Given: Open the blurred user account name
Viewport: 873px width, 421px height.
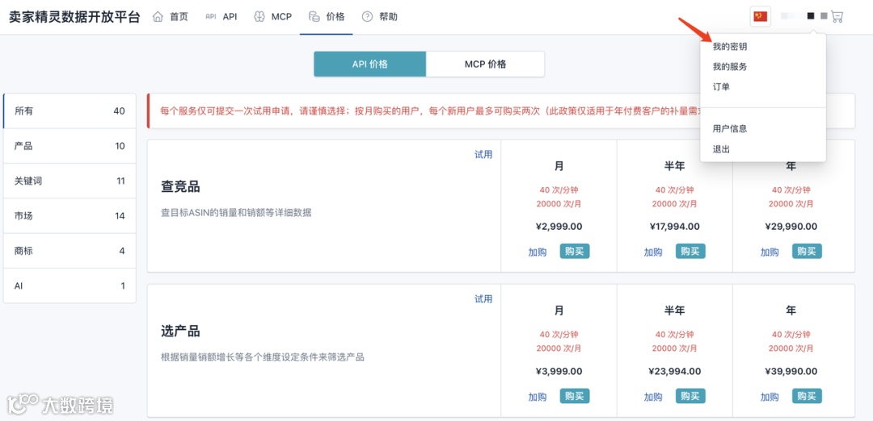Looking at the screenshot, I should coord(804,17).
